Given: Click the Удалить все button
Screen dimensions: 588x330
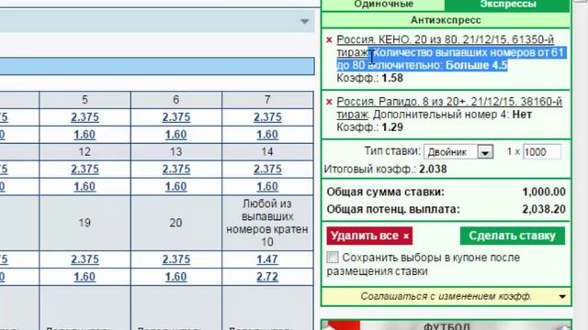Looking at the screenshot, I should (x=369, y=236).
